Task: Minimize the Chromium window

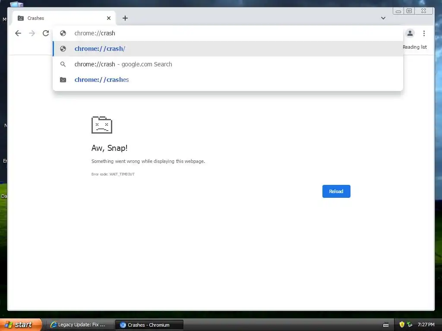Action: point(398,11)
